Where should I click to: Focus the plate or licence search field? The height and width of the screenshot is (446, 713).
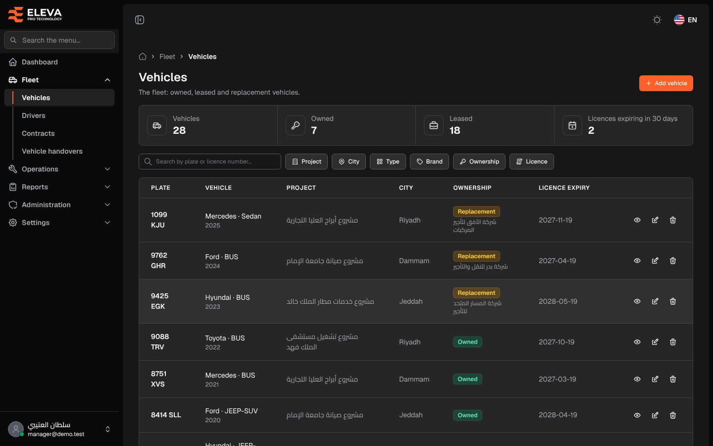tap(210, 162)
